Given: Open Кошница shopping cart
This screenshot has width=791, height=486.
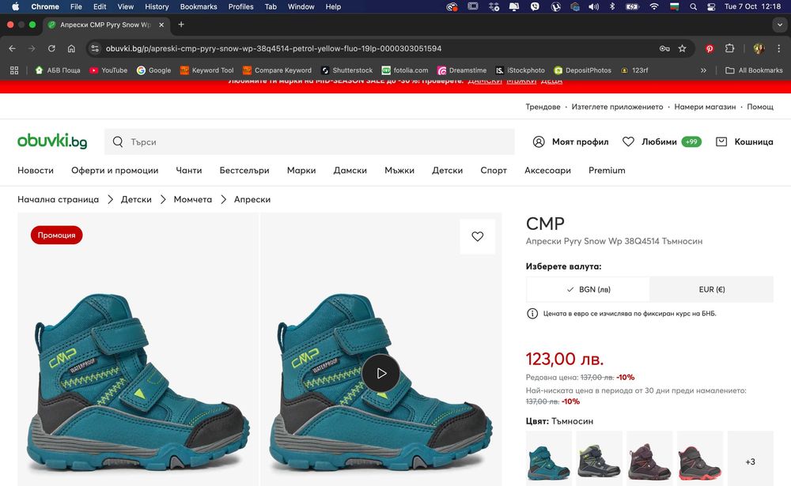Looking at the screenshot, I should (744, 141).
